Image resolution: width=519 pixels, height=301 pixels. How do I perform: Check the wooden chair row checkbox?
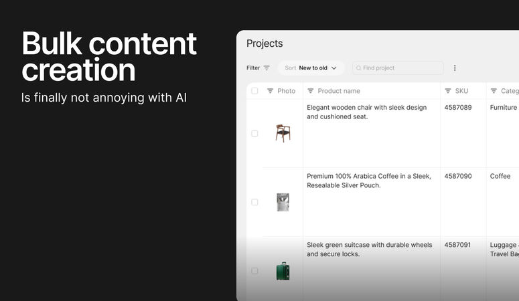pos(254,133)
